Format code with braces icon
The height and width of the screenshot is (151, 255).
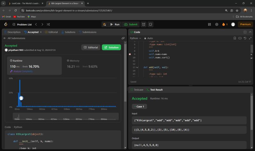(240, 38)
